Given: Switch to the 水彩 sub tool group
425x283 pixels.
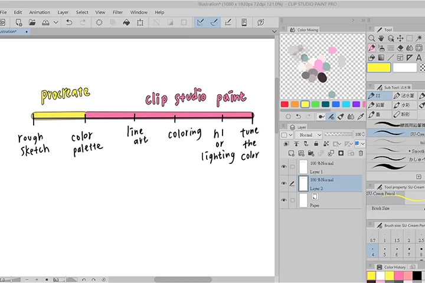Looking at the screenshot, I should [405, 105].
